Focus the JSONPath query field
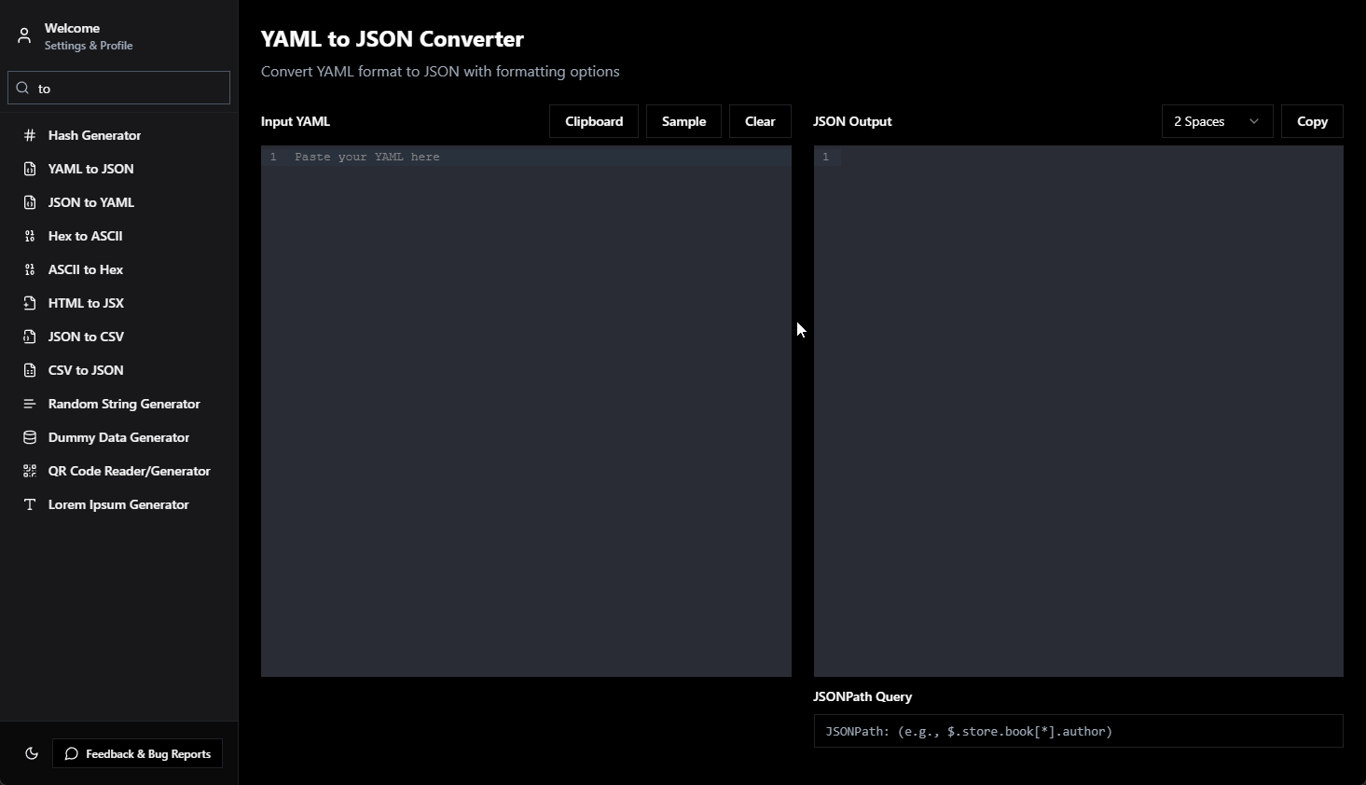The image size is (1366, 785). pyautogui.click(x=1078, y=731)
